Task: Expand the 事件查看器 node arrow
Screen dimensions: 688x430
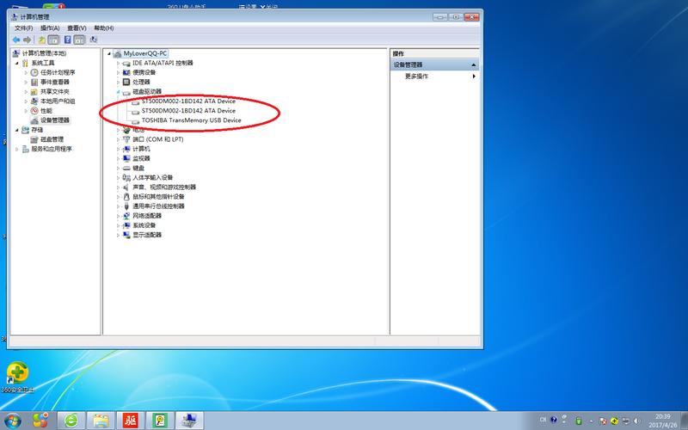Action: click(26, 82)
